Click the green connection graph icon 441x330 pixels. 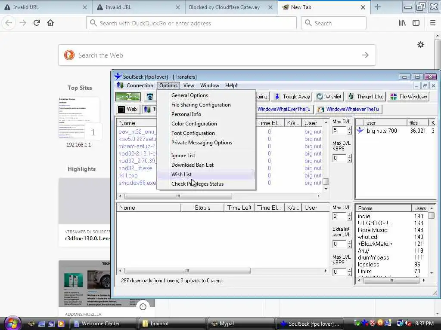(x=127, y=97)
